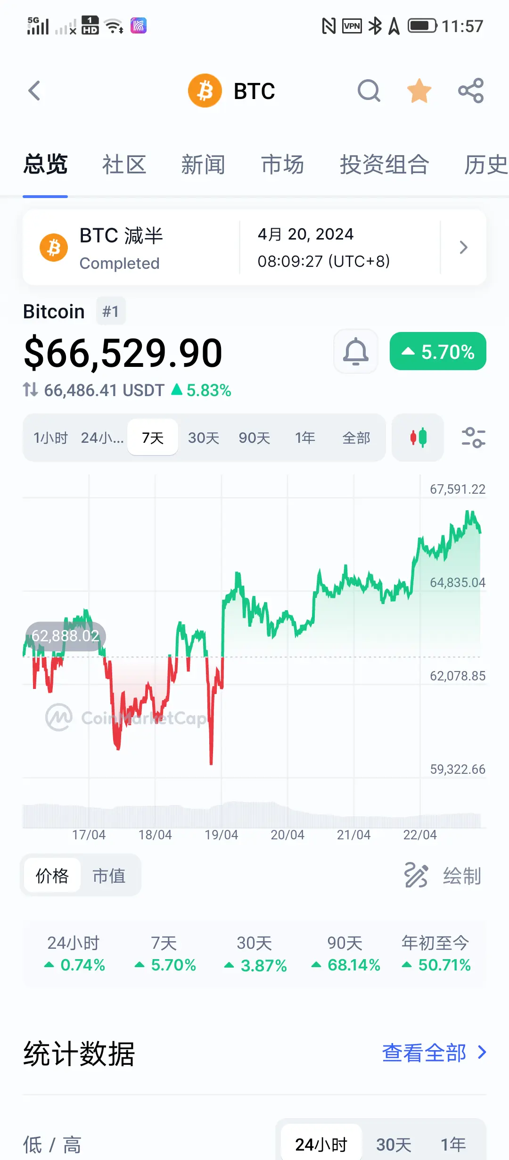Image resolution: width=509 pixels, height=1160 pixels.
Task: Switch chart to 市值 market cap
Action: [109, 876]
